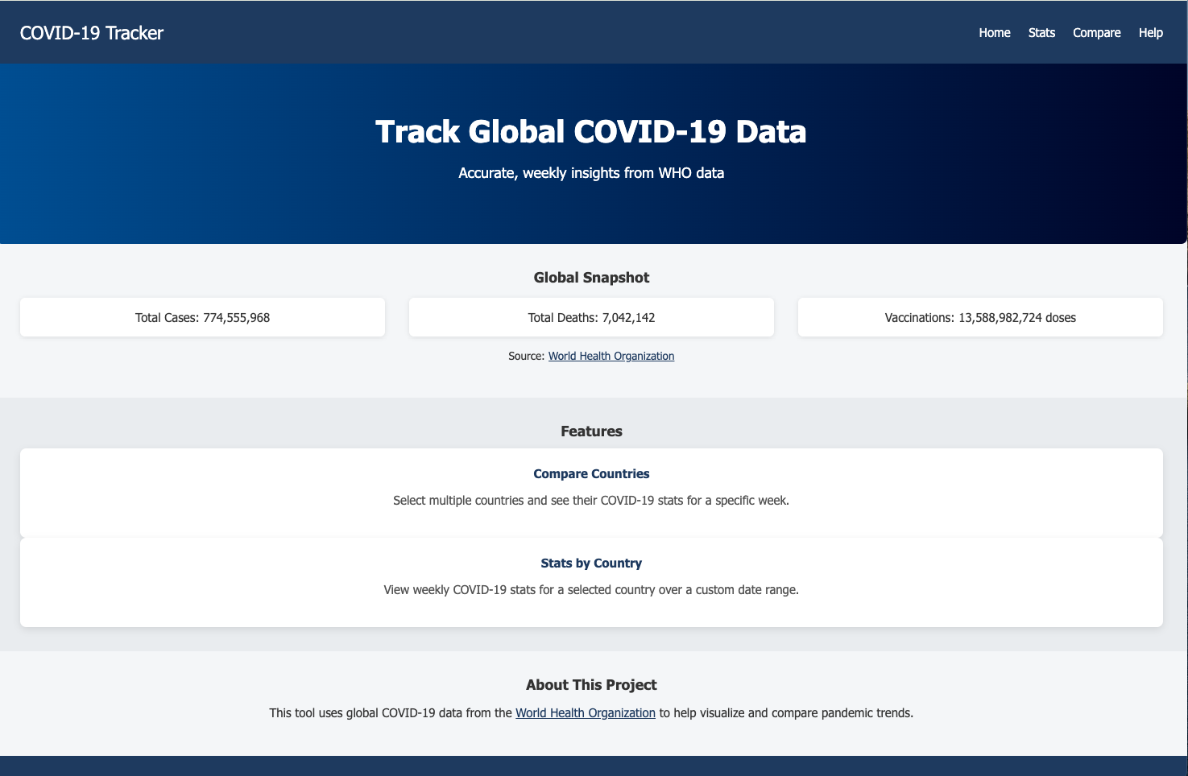
Task: Click the Compare Countries description text
Action: (591, 501)
